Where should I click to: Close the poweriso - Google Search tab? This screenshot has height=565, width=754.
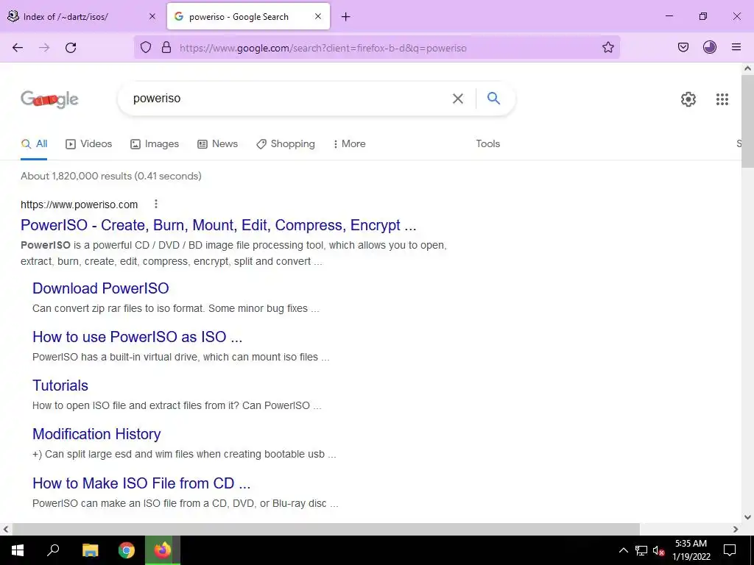(x=318, y=16)
